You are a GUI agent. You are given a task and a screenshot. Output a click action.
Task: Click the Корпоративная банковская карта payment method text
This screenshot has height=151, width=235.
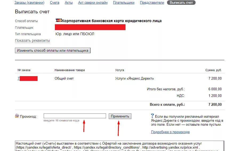click(x=112, y=21)
